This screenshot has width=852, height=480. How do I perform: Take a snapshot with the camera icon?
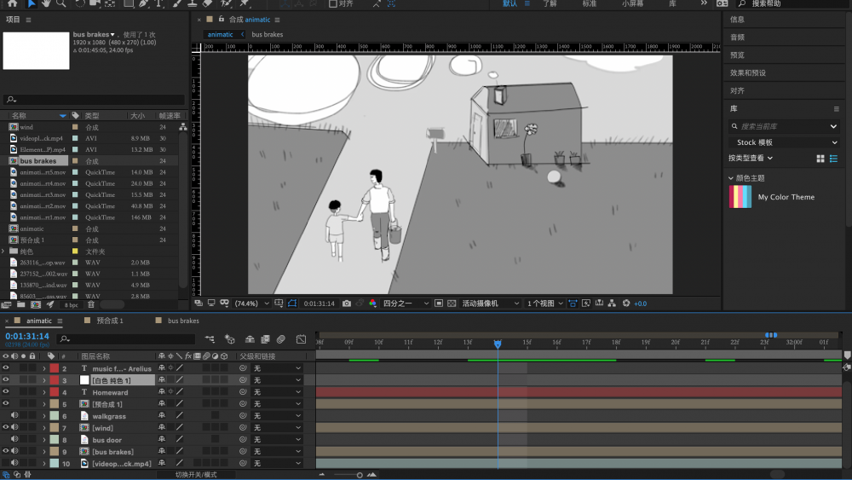pyautogui.click(x=347, y=304)
